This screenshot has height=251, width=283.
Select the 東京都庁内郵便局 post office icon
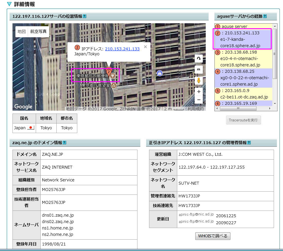coord(113,76)
